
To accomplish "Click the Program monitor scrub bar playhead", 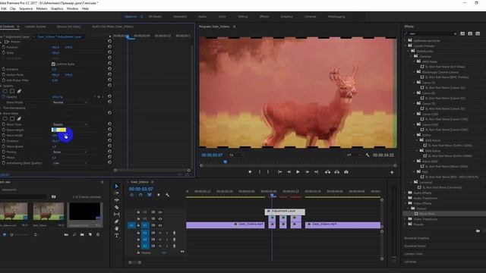I will pyautogui.click(x=226, y=162).
